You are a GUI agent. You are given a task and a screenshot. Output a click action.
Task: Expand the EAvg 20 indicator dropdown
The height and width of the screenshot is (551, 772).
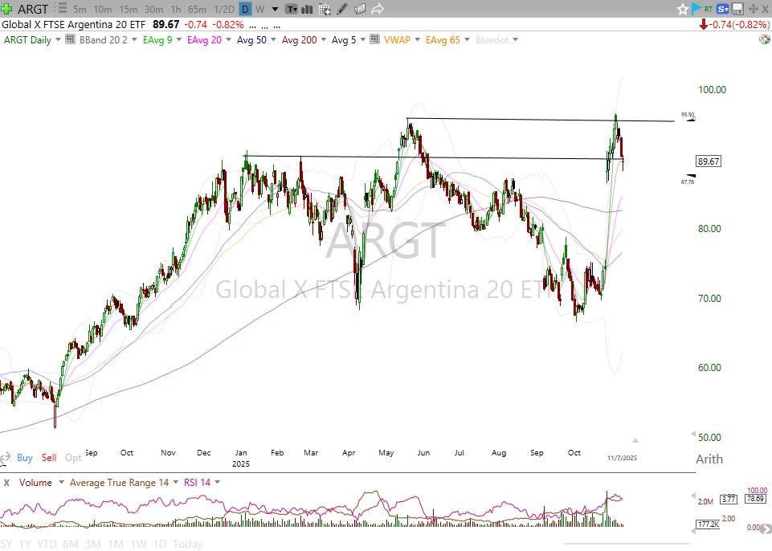click(x=228, y=39)
